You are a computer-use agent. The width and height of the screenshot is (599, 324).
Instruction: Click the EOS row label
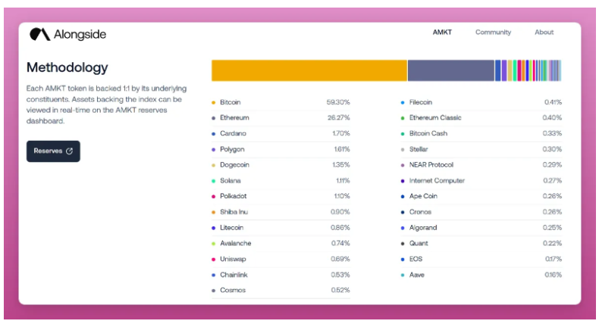(416, 259)
